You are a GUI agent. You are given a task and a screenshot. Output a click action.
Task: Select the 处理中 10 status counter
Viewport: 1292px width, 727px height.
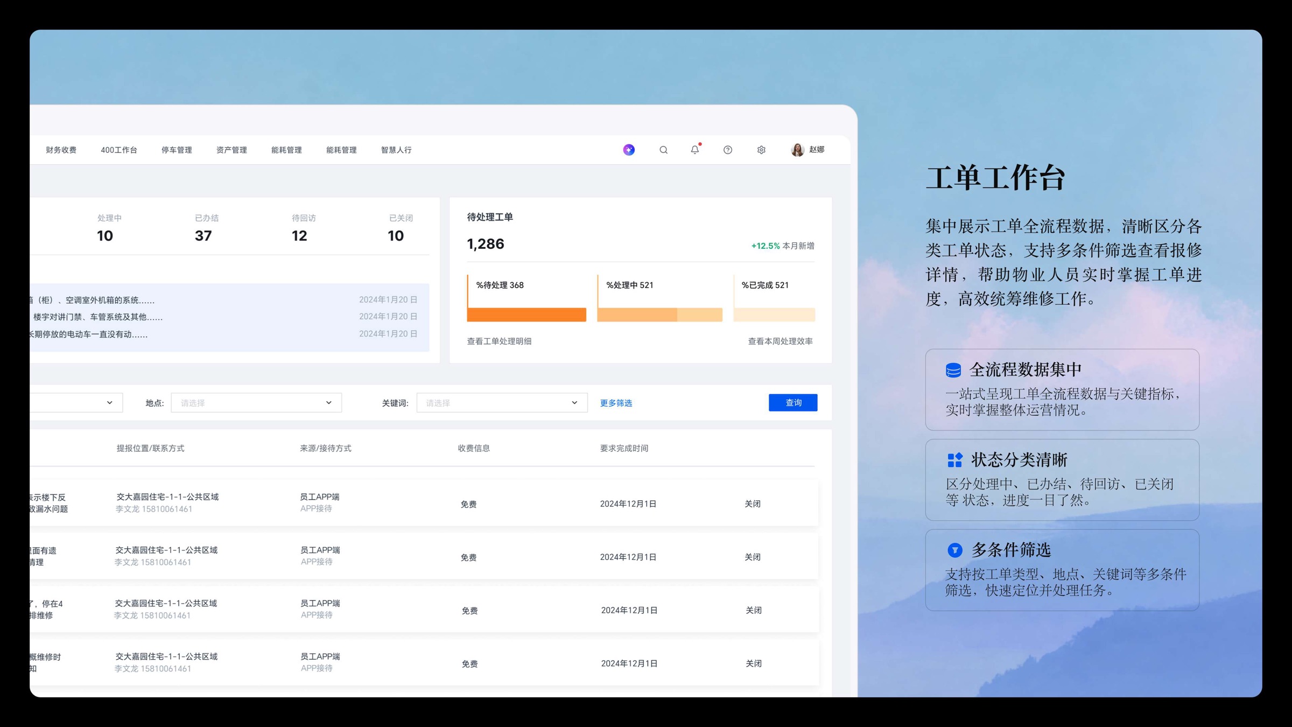click(x=108, y=228)
